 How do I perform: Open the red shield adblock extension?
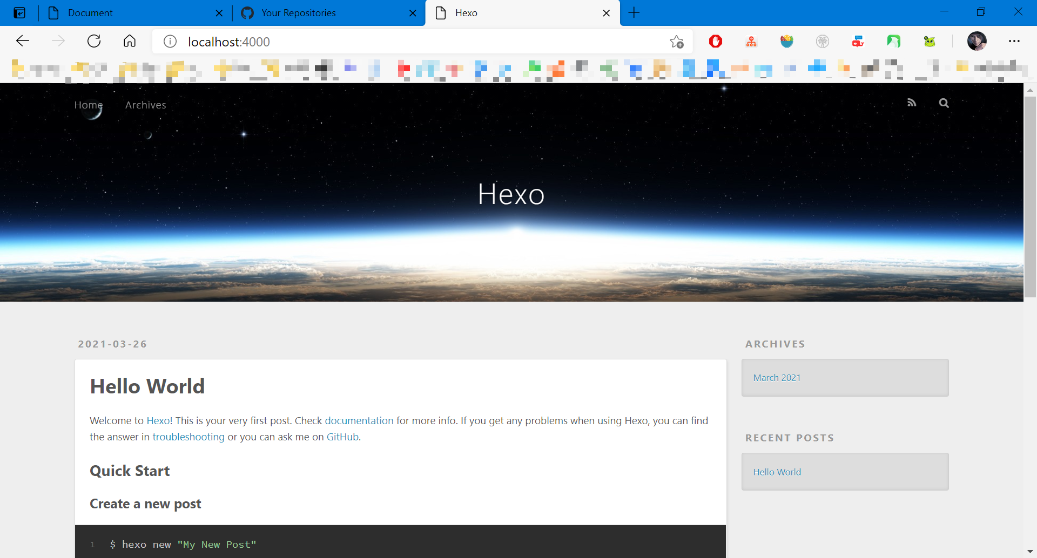716,41
